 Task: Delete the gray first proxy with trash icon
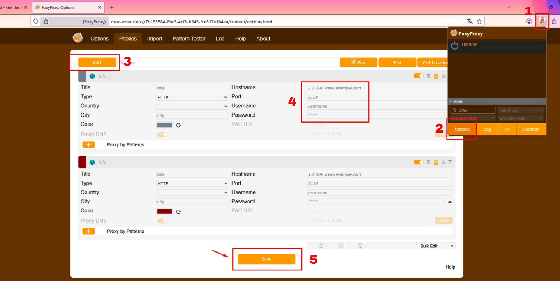[x=436, y=76]
